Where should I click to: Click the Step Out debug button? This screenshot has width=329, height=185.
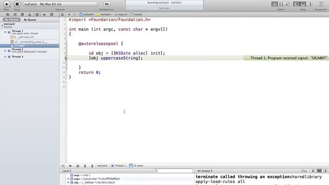92,165
